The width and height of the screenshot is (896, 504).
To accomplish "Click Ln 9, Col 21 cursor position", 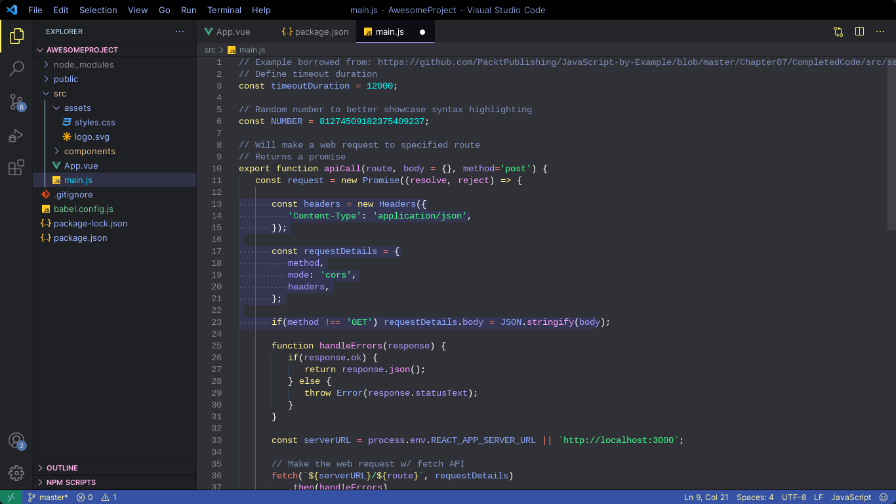I will tap(706, 497).
